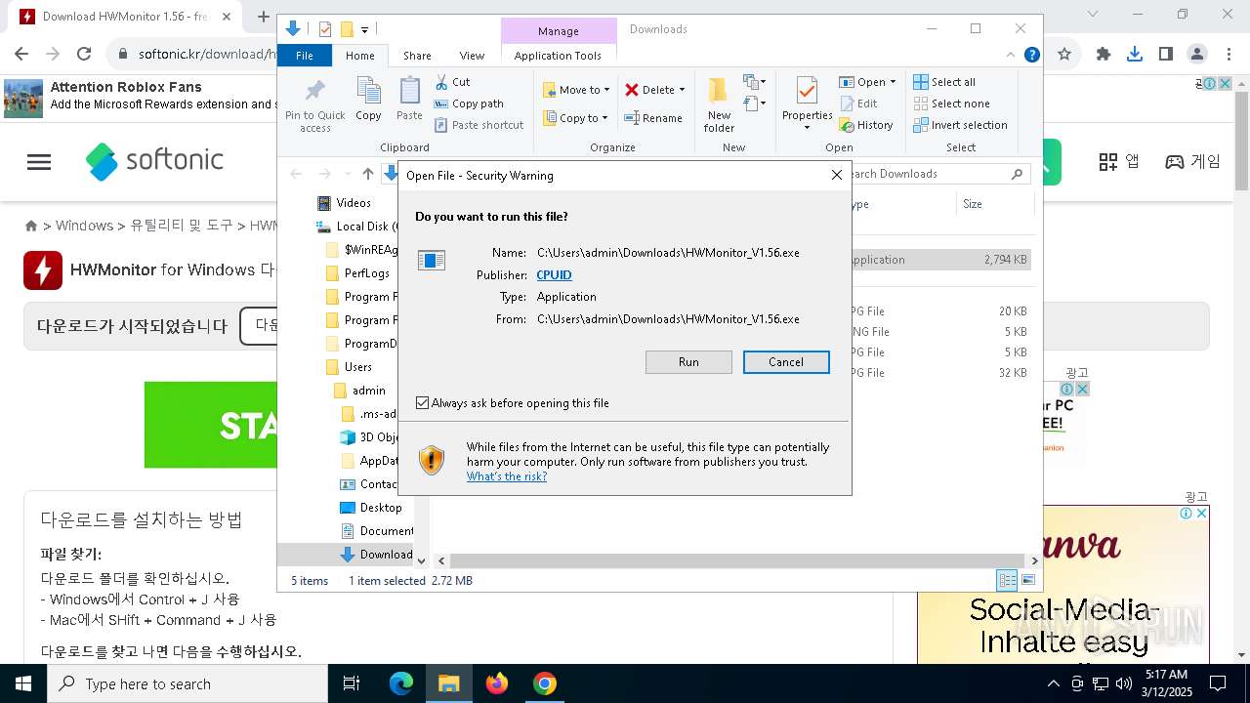Viewport: 1250px width, 703px height.
Task: Switch Explorer to large icons view
Action: [1027, 580]
